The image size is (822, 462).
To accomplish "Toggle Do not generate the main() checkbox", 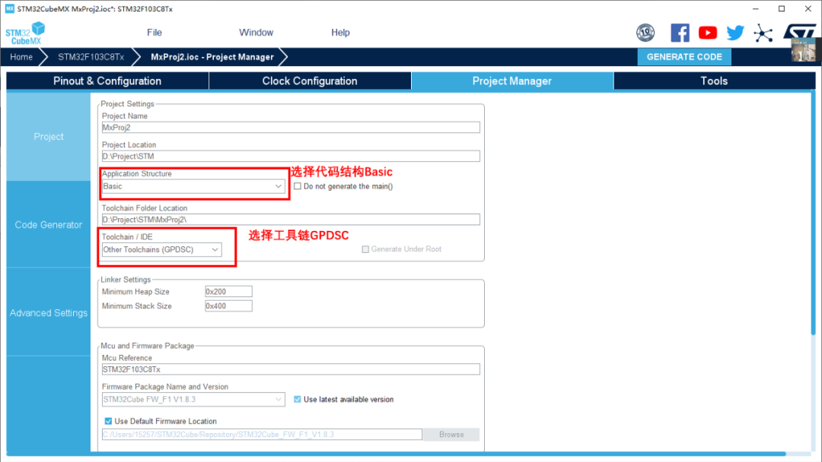I will [x=298, y=186].
